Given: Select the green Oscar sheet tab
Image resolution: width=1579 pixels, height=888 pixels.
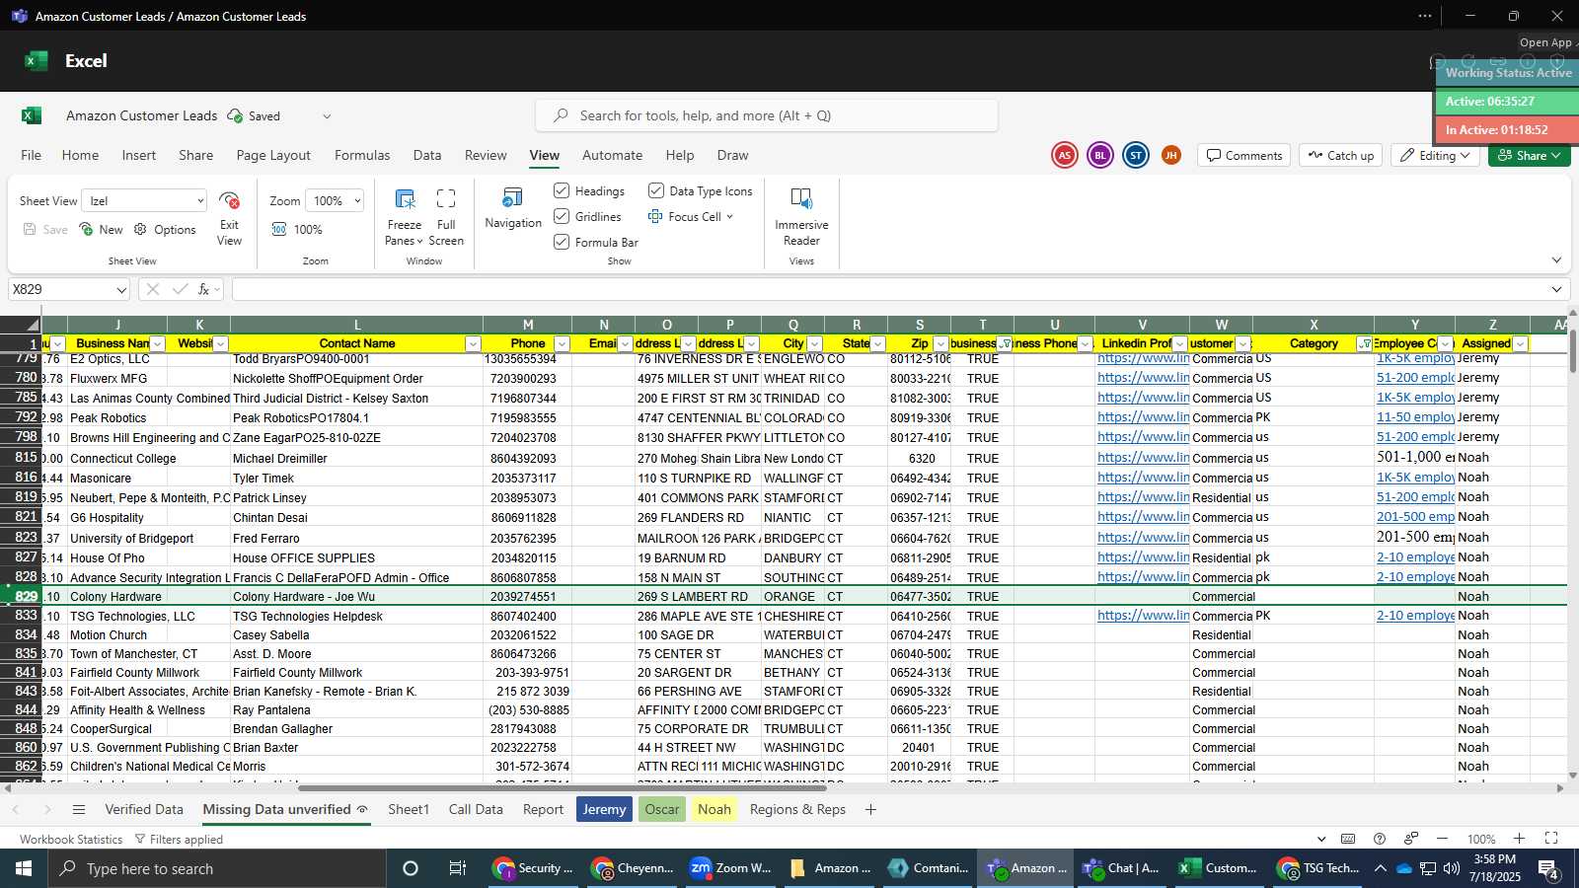Looking at the screenshot, I should pos(662,809).
